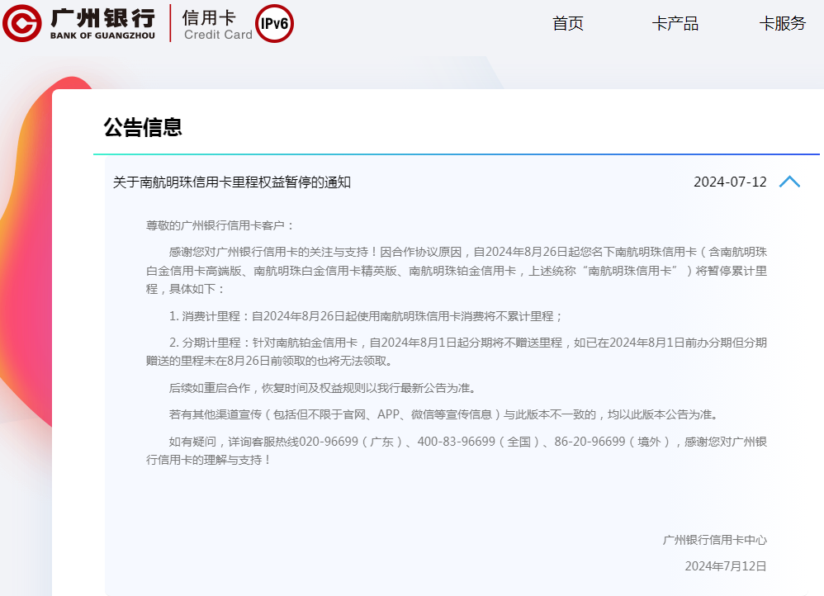This screenshot has height=596, width=824.
Task: Click the Bank of Guangzhou logo
Action: [x=78, y=23]
